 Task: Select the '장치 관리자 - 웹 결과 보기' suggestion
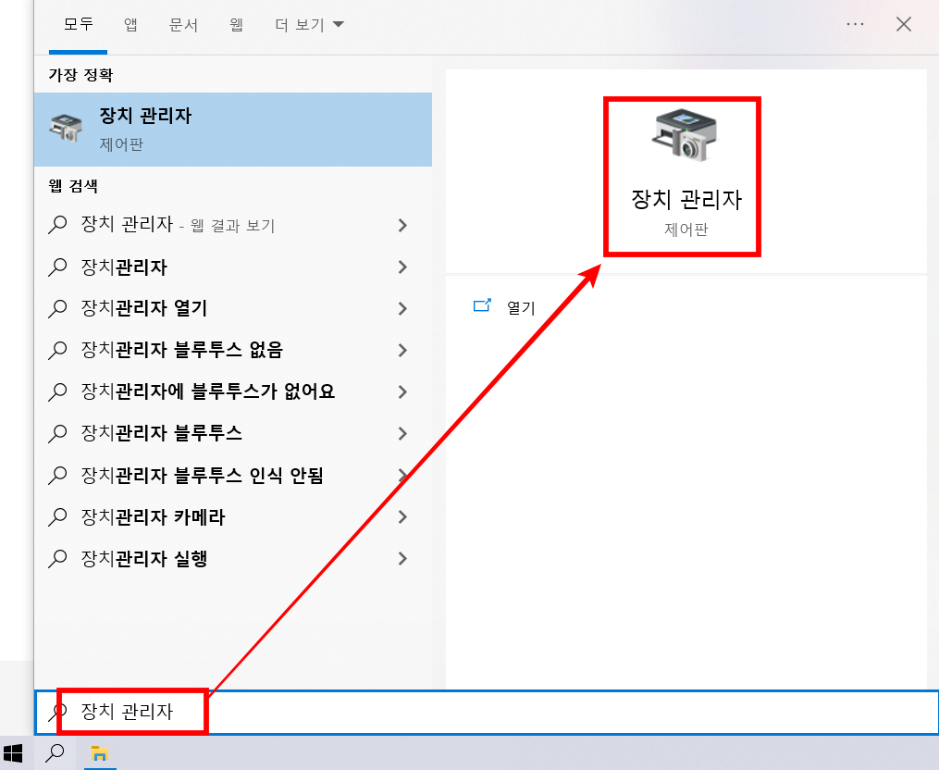[233, 225]
